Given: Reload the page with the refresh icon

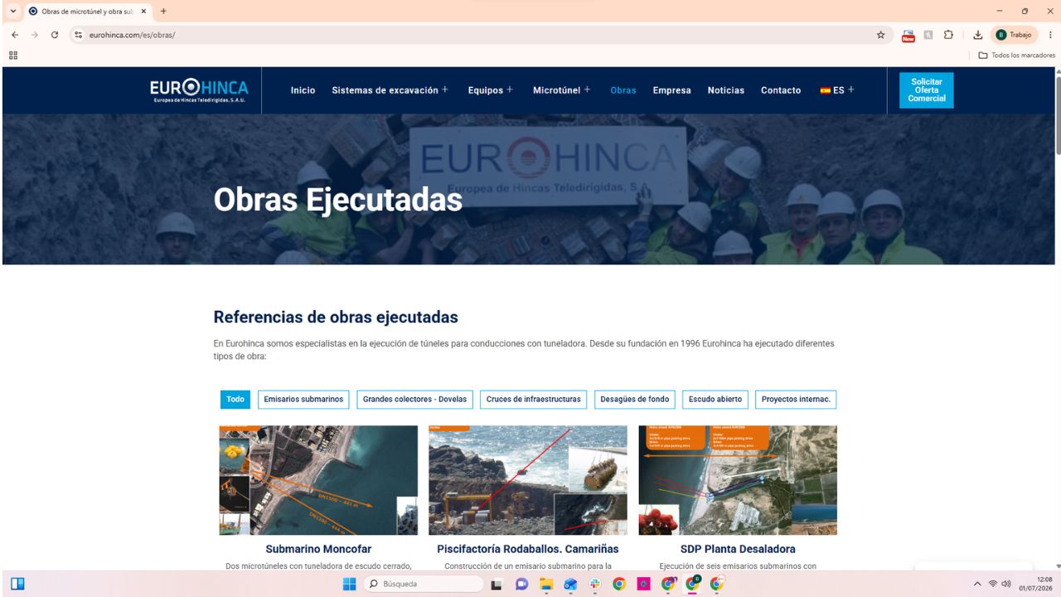Looking at the screenshot, I should pyautogui.click(x=55, y=35).
